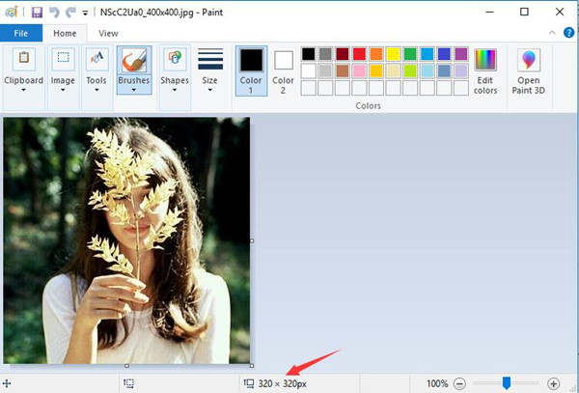Pick the dark gray color swatch
The image size is (579, 393).
tap(325, 54)
